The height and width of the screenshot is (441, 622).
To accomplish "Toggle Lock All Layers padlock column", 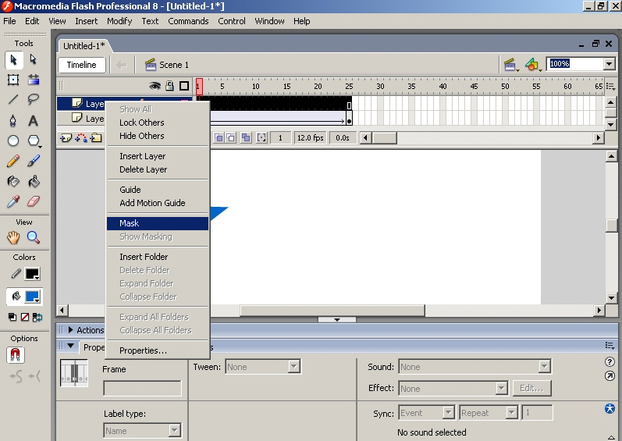I will (169, 86).
